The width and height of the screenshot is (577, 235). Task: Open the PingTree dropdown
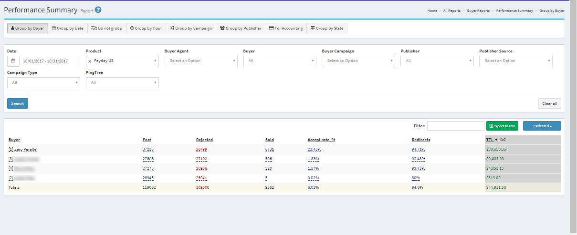pos(122,83)
